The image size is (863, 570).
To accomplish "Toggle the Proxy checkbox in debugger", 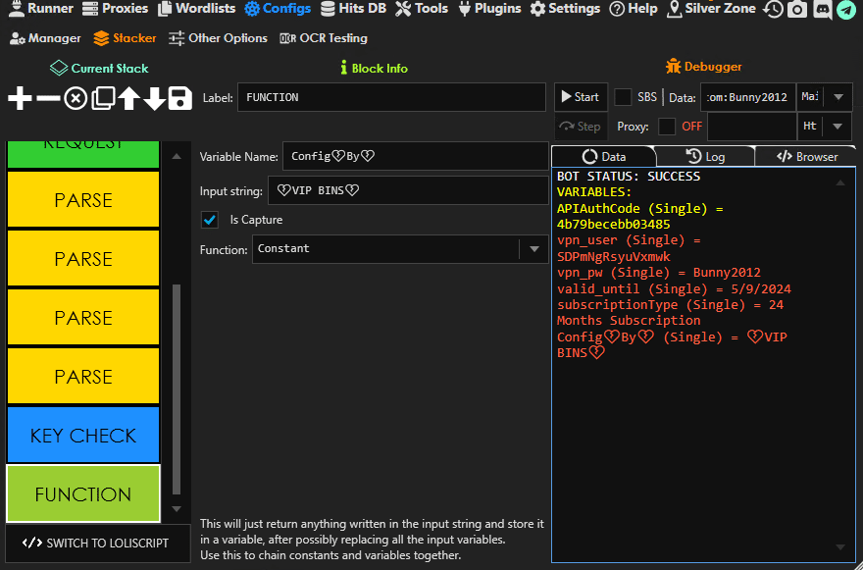I will point(667,127).
